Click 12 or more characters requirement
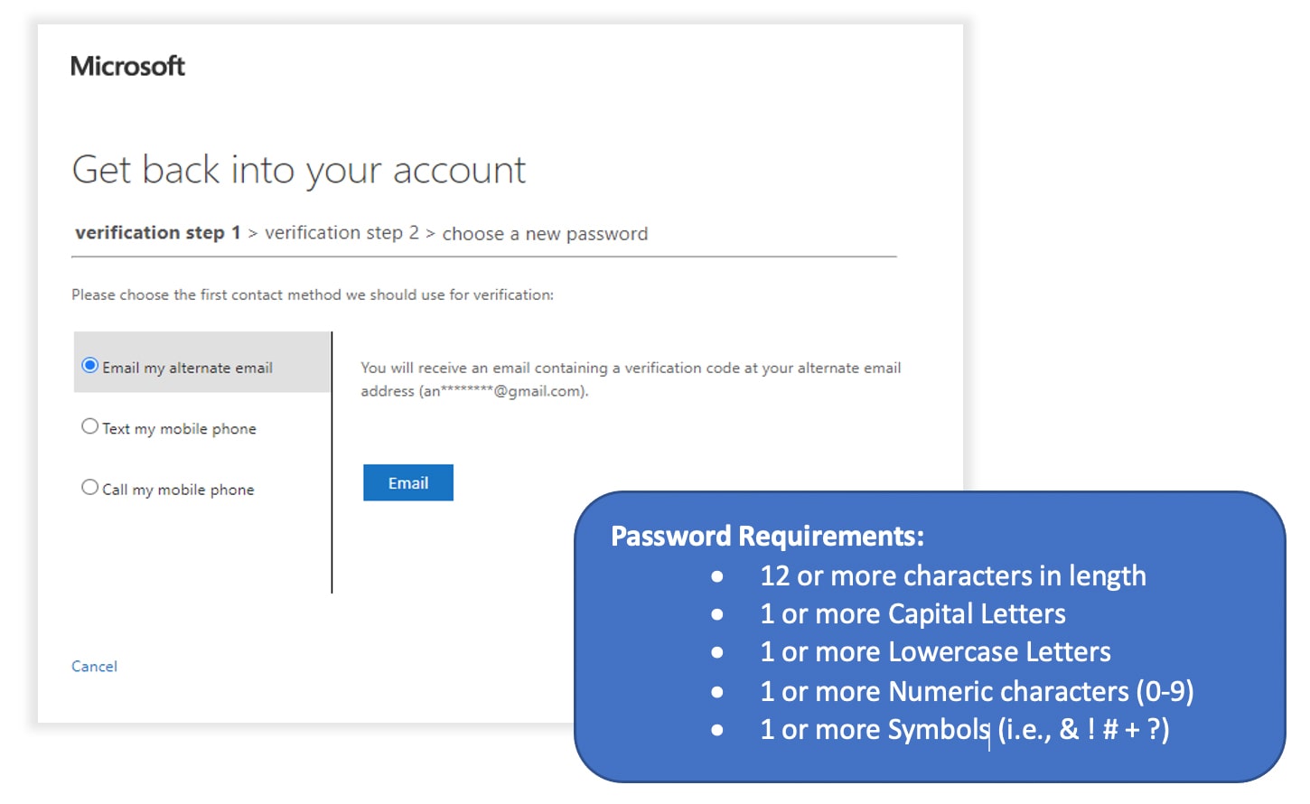Image resolution: width=1310 pixels, height=804 pixels. pyautogui.click(x=953, y=576)
